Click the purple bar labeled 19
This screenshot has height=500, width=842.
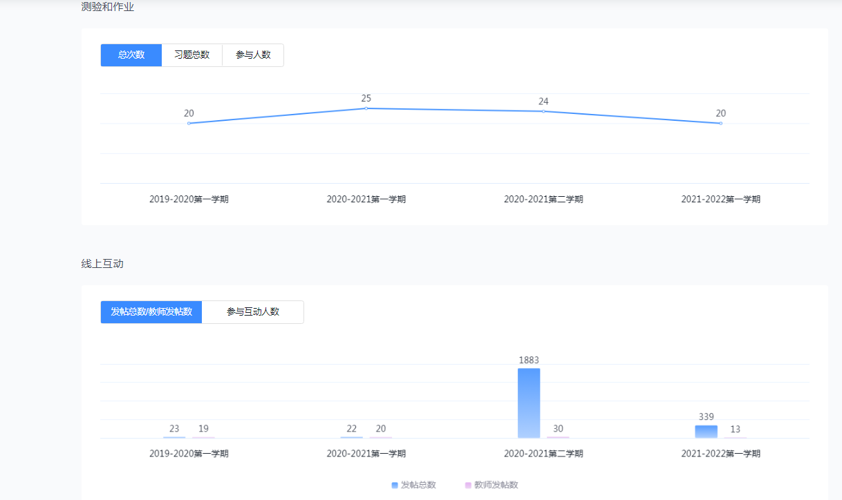(x=203, y=437)
